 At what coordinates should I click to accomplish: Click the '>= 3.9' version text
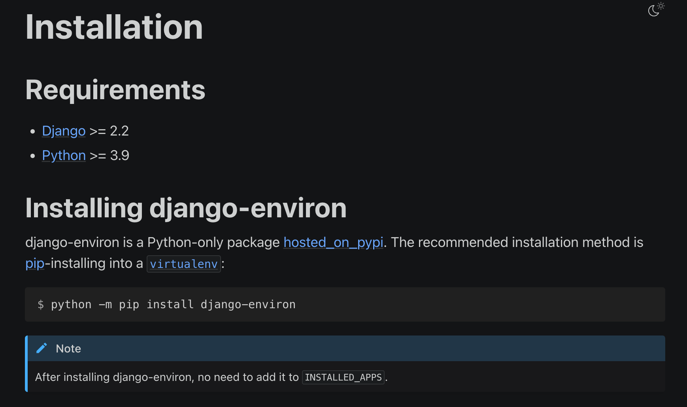[109, 155]
